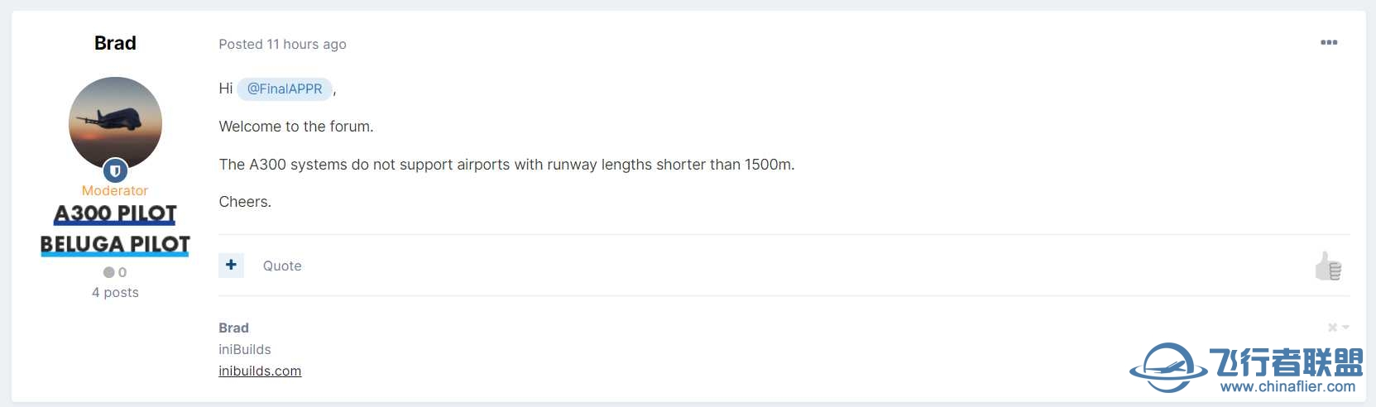1376x407 pixels.
Task: Expand the signature hide dropdown arrow
Action: pyautogui.click(x=1345, y=328)
